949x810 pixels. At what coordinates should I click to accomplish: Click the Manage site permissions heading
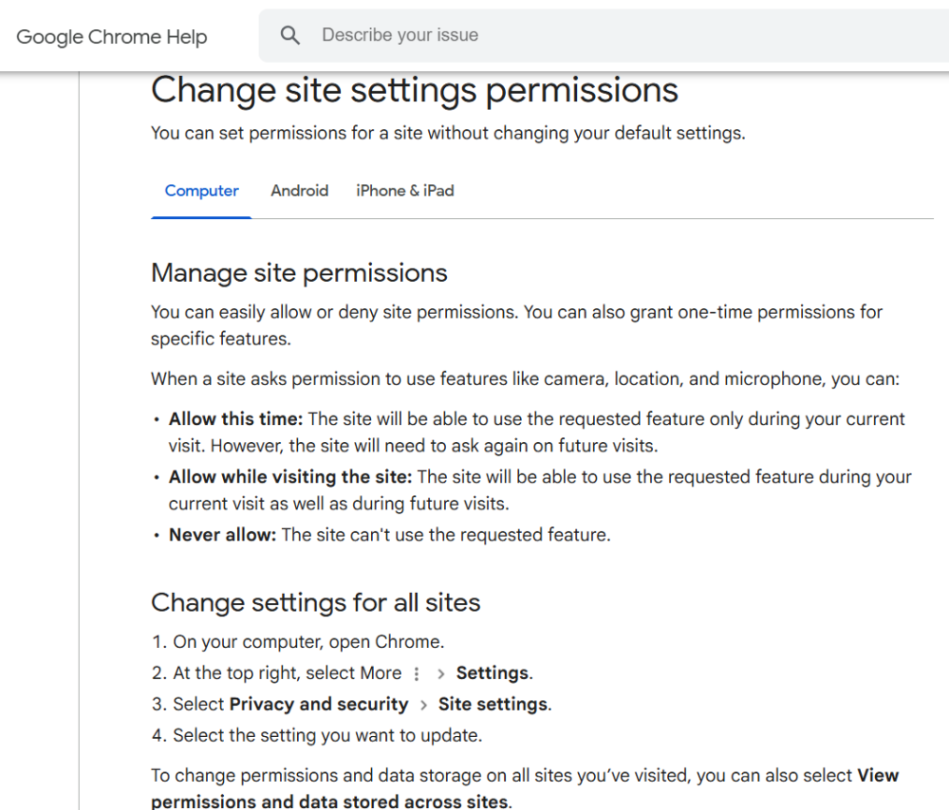(298, 272)
